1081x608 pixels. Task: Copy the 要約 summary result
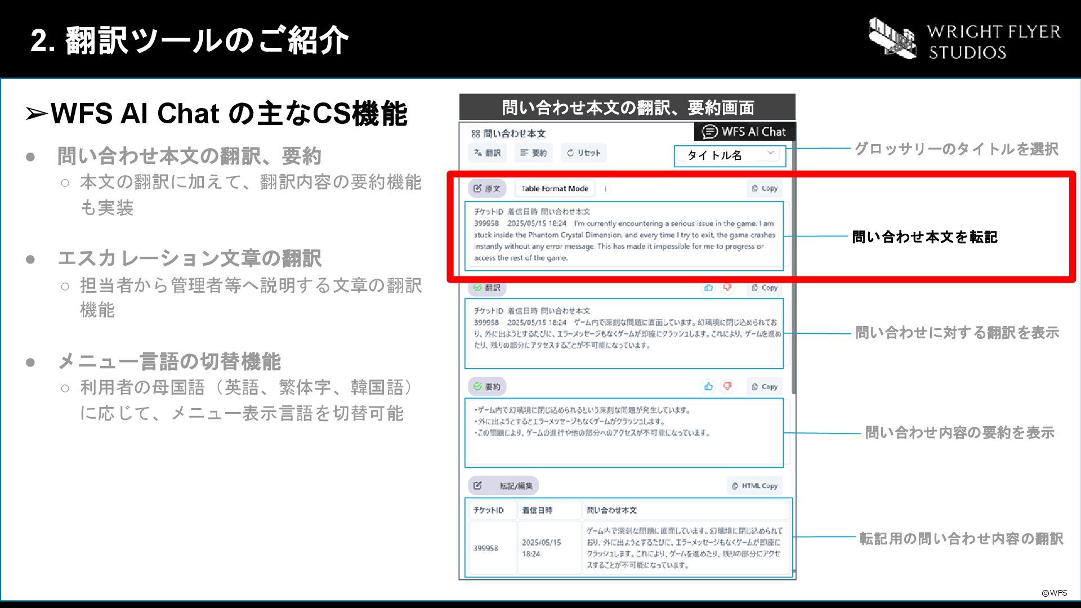click(x=765, y=387)
